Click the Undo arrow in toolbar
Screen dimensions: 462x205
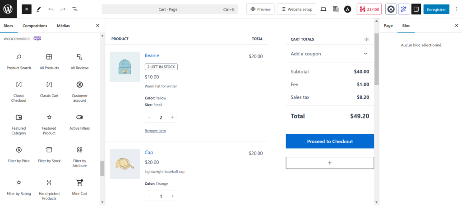(51, 9)
